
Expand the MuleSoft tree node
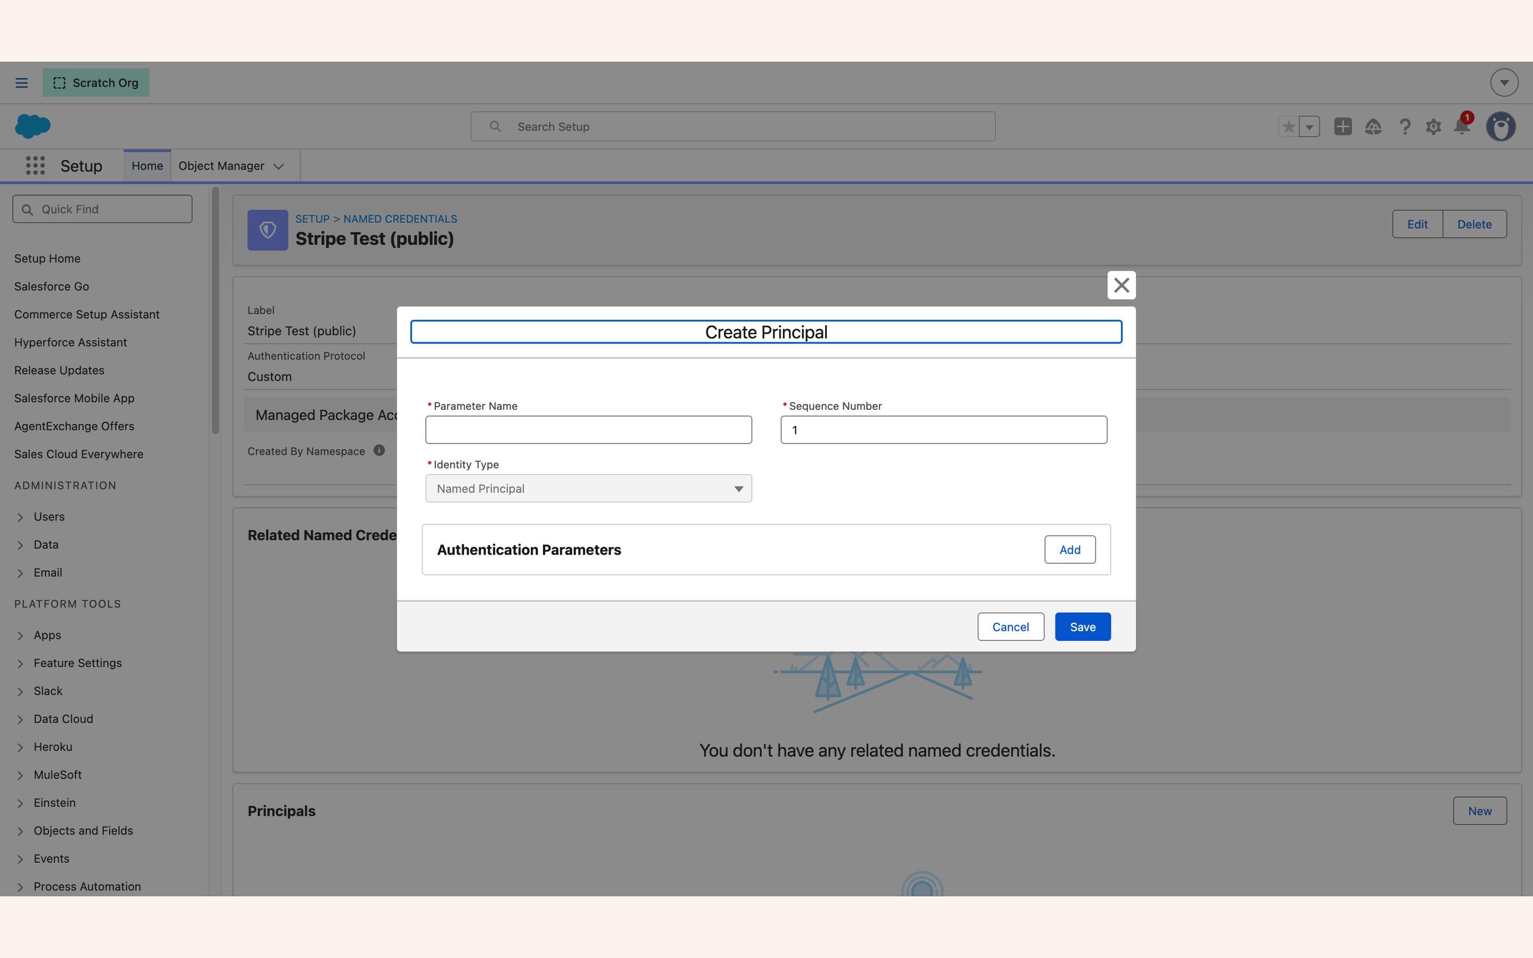click(x=20, y=775)
